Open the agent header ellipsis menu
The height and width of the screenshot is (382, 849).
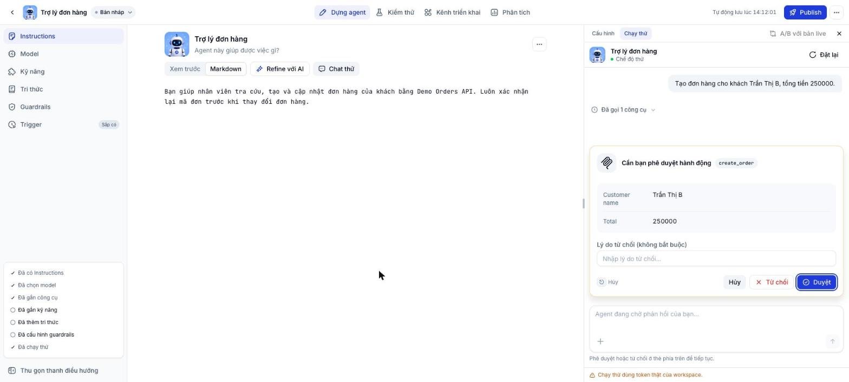(x=539, y=44)
